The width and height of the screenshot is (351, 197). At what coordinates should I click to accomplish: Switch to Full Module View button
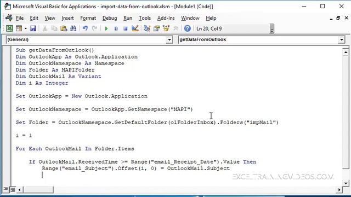pyautogui.click(x=13, y=190)
